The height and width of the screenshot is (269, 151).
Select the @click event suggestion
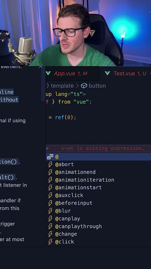coord(98,242)
